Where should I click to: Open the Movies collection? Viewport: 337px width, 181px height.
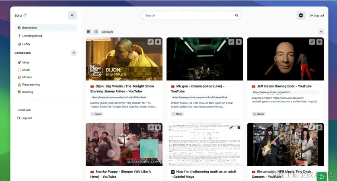(25, 77)
